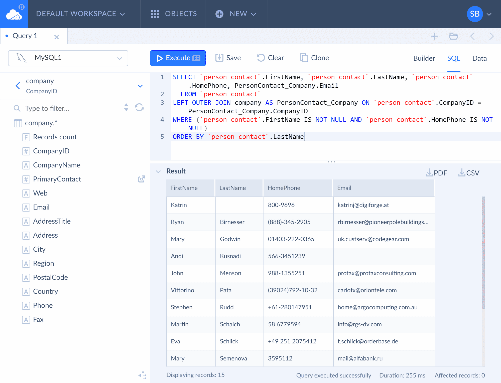This screenshot has height=383, width=501.
Task: Click the open folder icon in the tab bar
Action: (453, 36)
